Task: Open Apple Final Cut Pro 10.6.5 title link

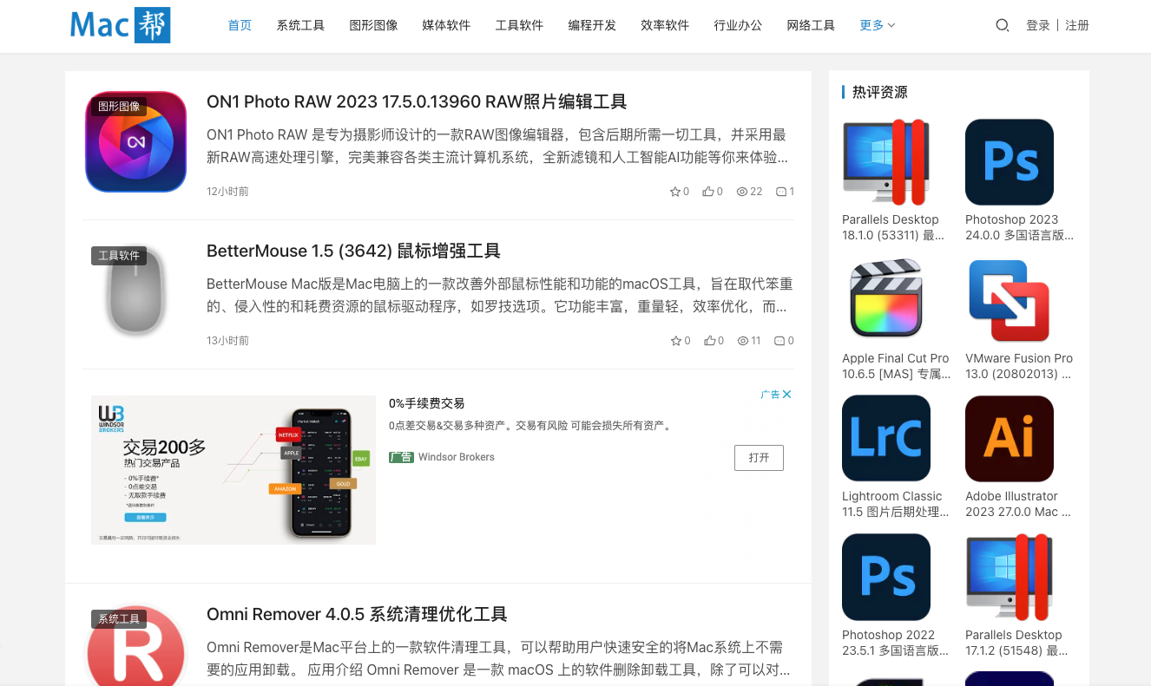Action: [897, 366]
